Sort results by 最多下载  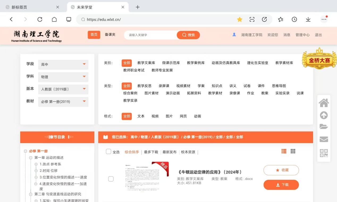click(x=151, y=152)
